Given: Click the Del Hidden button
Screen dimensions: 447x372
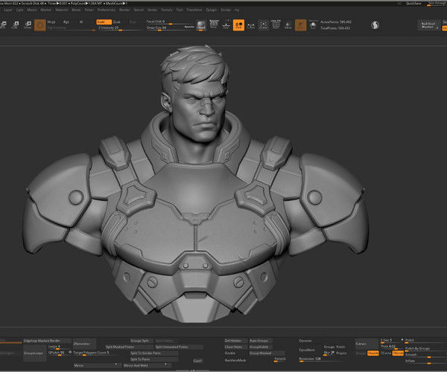Looking at the screenshot, I should (x=235, y=341).
